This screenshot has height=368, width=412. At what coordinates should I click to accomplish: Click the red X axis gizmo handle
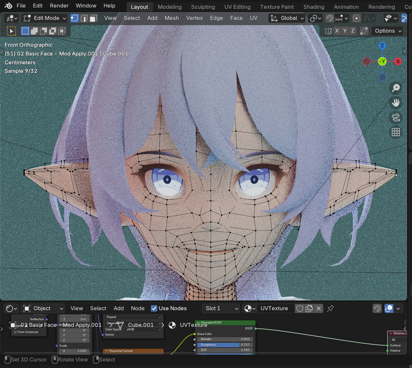click(x=398, y=61)
